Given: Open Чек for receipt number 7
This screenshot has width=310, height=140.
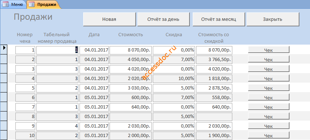Looking at the screenshot, I should (x=269, y=107).
